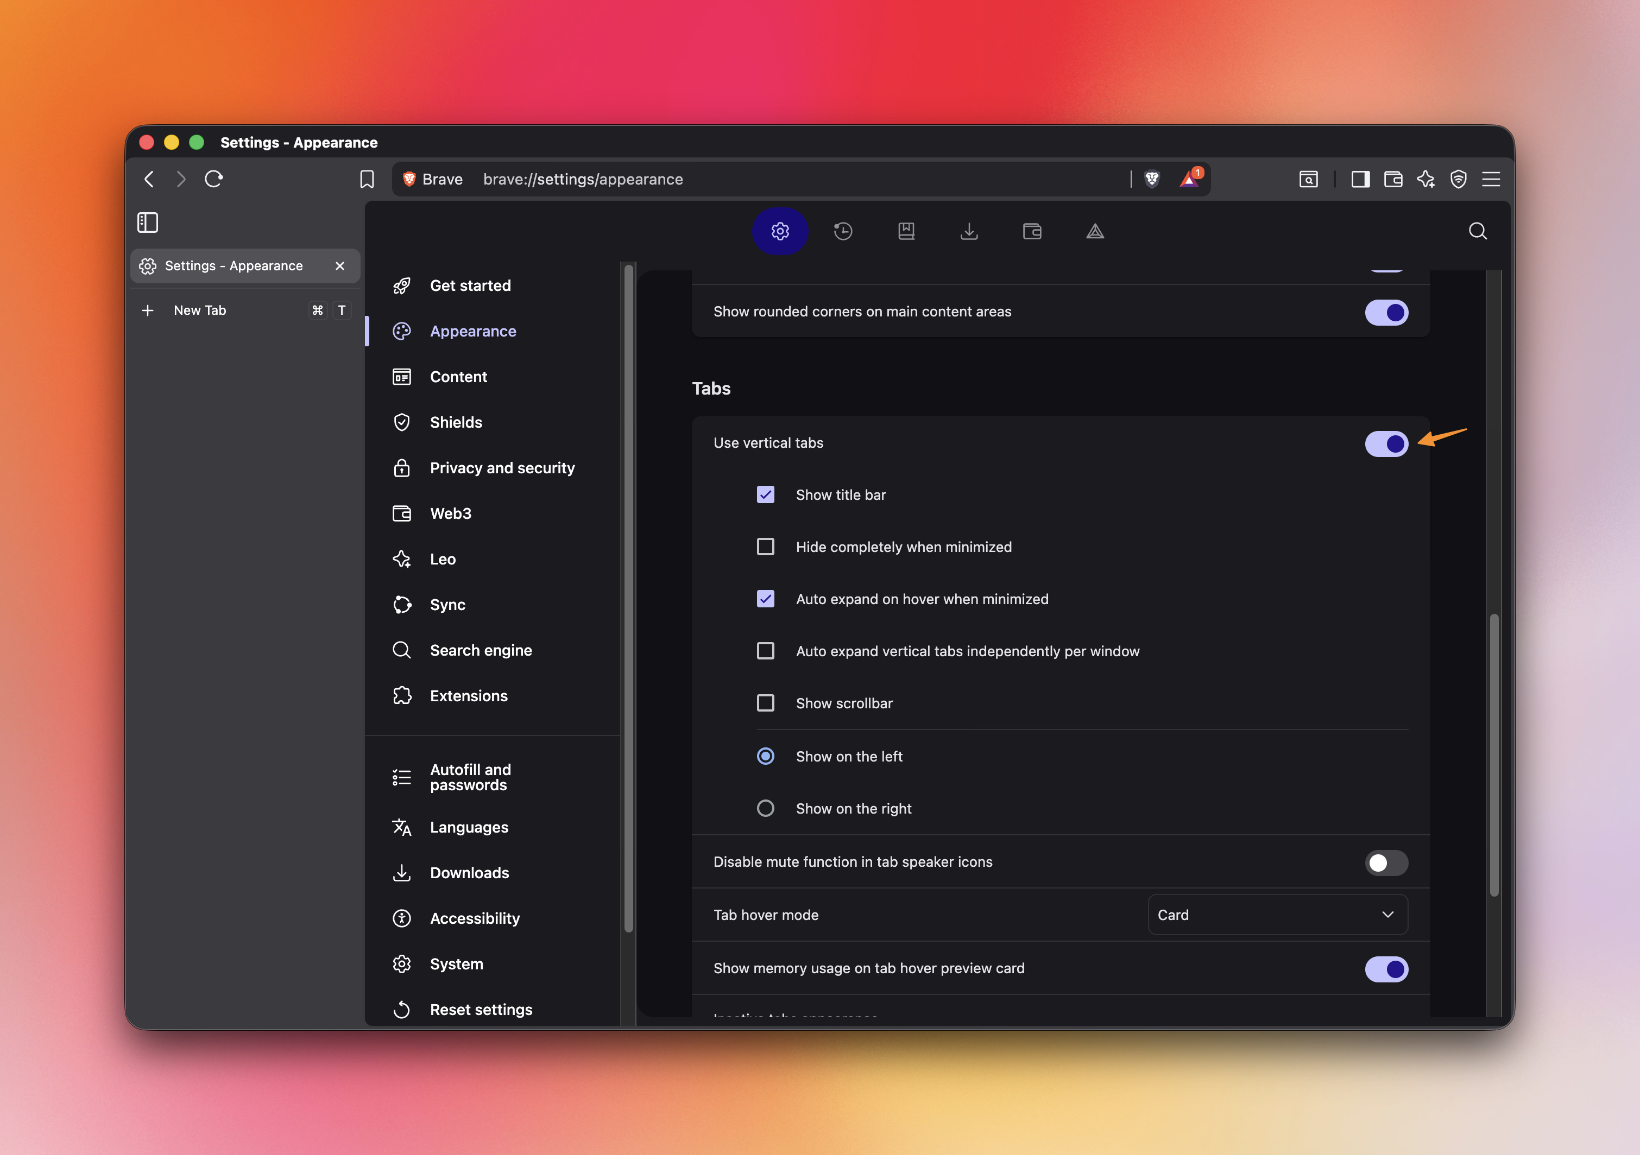Click the Bookmarks icon in the settings header

[x=906, y=231]
